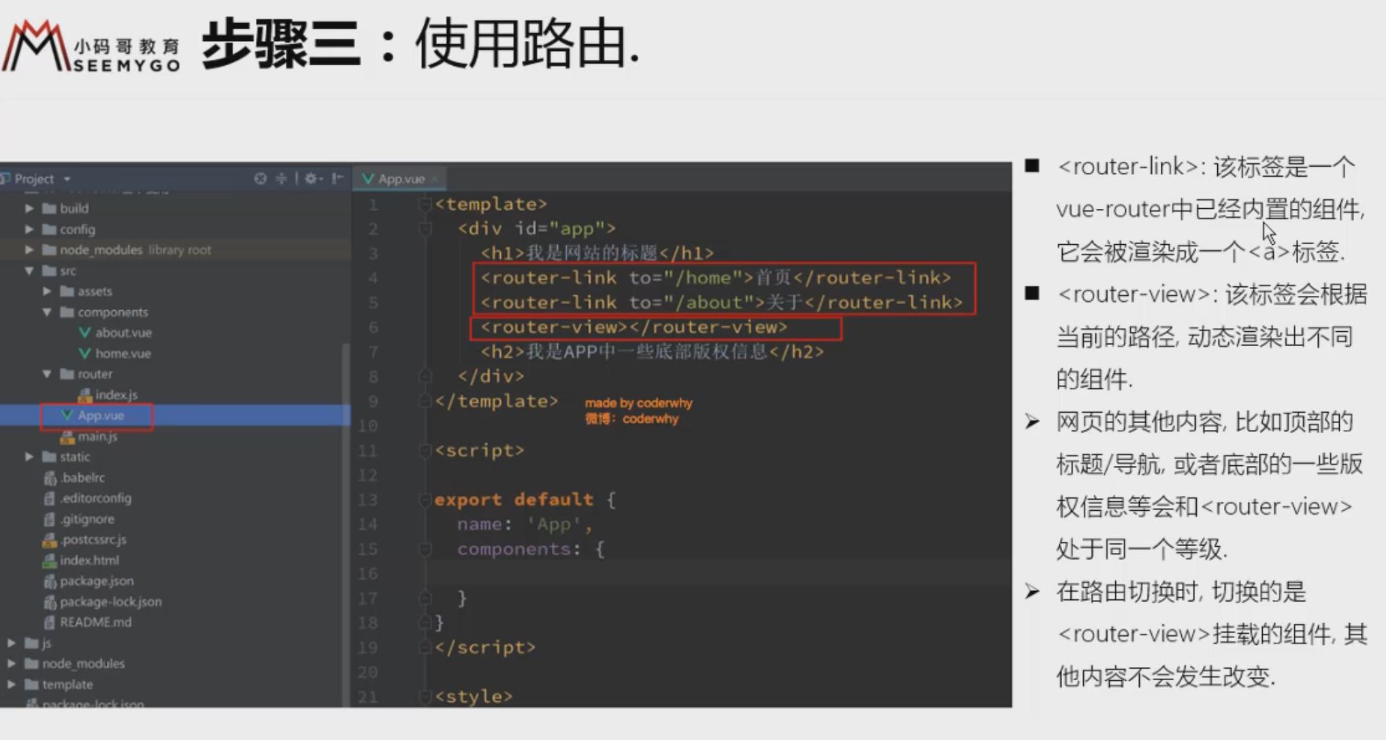Click line number 16 in the gutter
The image size is (1386, 740).
click(x=367, y=573)
